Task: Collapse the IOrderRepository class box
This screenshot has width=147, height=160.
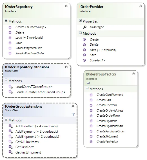Action: pos(66,6)
